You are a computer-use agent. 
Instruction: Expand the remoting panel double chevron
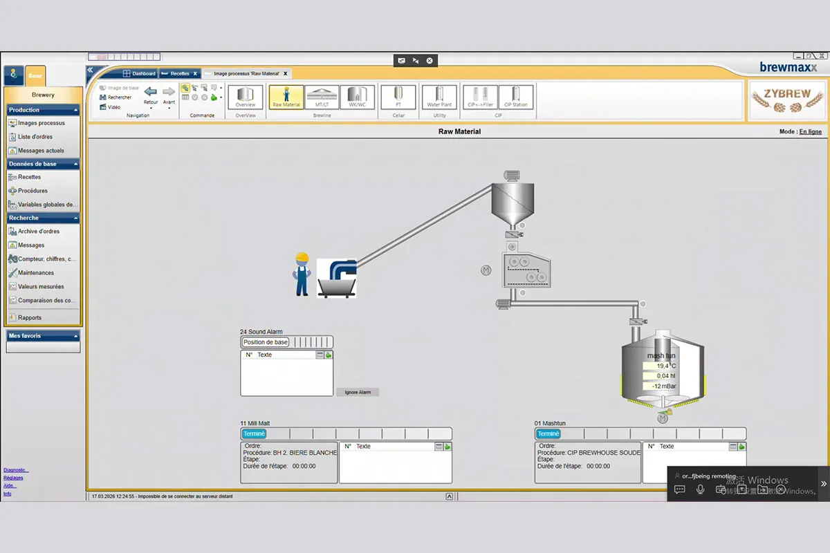tap(824, 484)
